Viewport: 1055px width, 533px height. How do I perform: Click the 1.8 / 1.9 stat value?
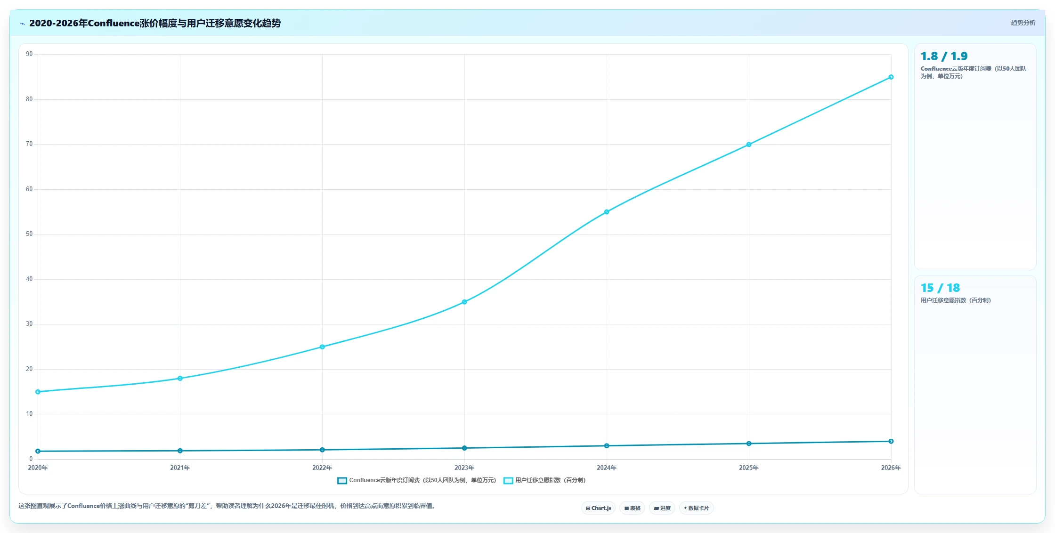click(944, 57)
